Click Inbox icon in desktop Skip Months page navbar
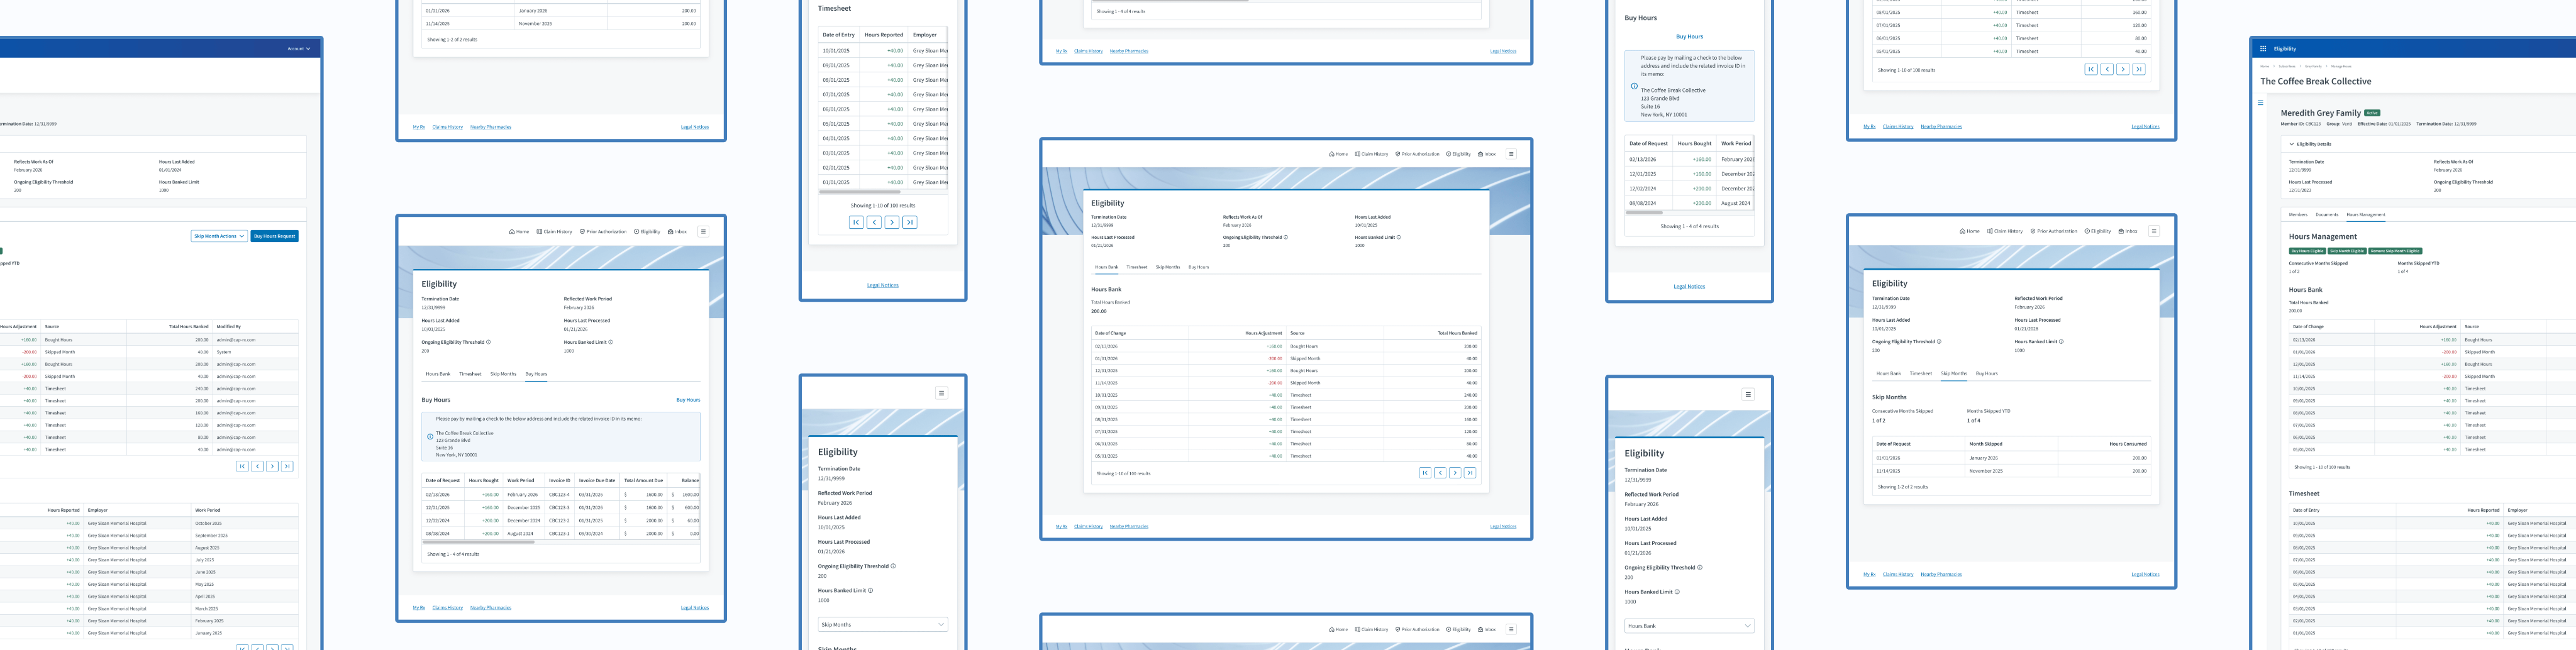Viewport: 2576px width, 650px height. pyautogui.click(x=2121, y=231)
